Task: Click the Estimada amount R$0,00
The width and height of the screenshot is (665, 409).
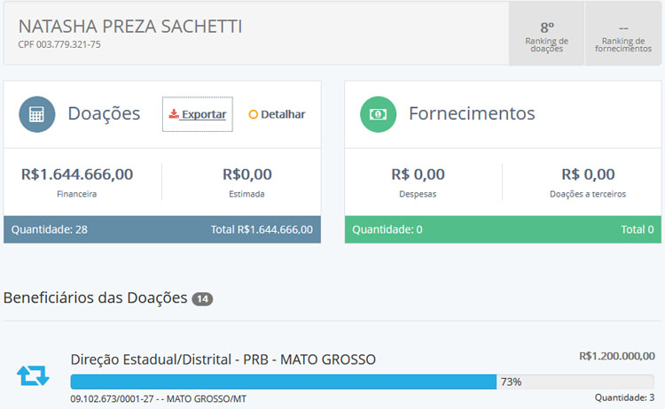Action: [247, 174]
